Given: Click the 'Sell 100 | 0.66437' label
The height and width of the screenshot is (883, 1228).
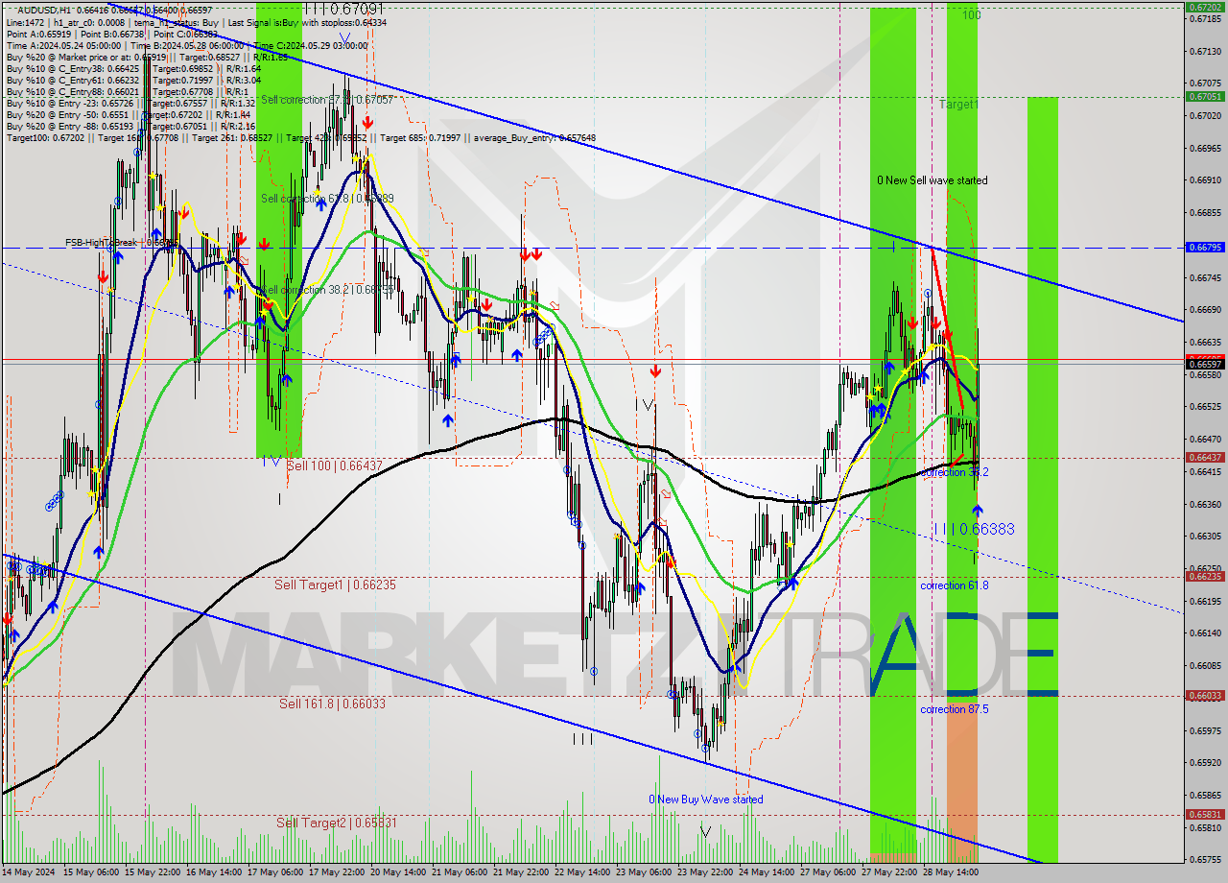Looking at the screenshot, I should click(334, 465).
